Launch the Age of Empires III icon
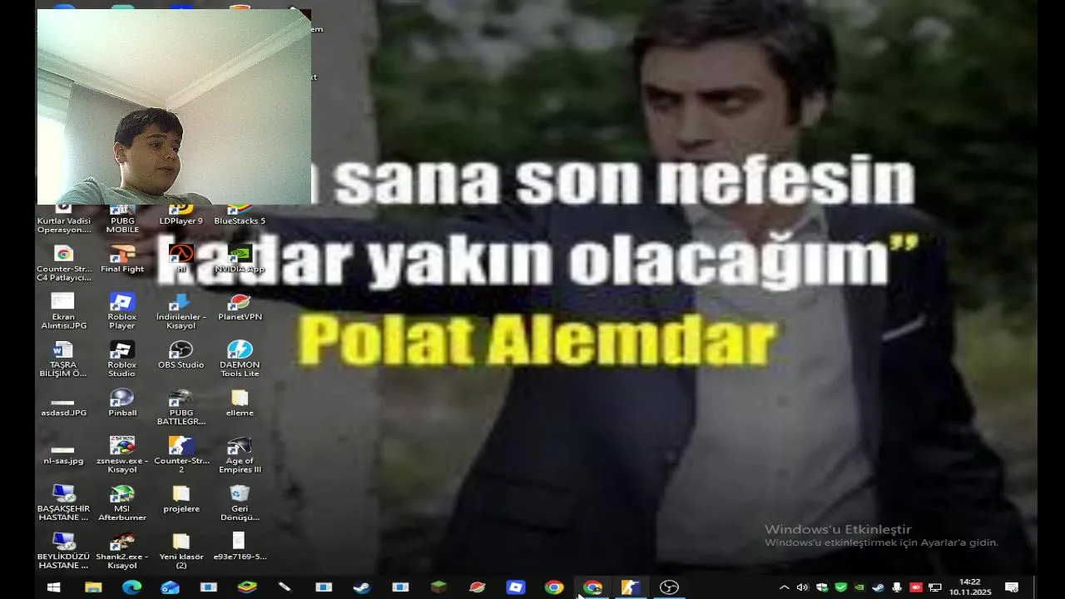The image size is (1065, 599). [240, 454]
